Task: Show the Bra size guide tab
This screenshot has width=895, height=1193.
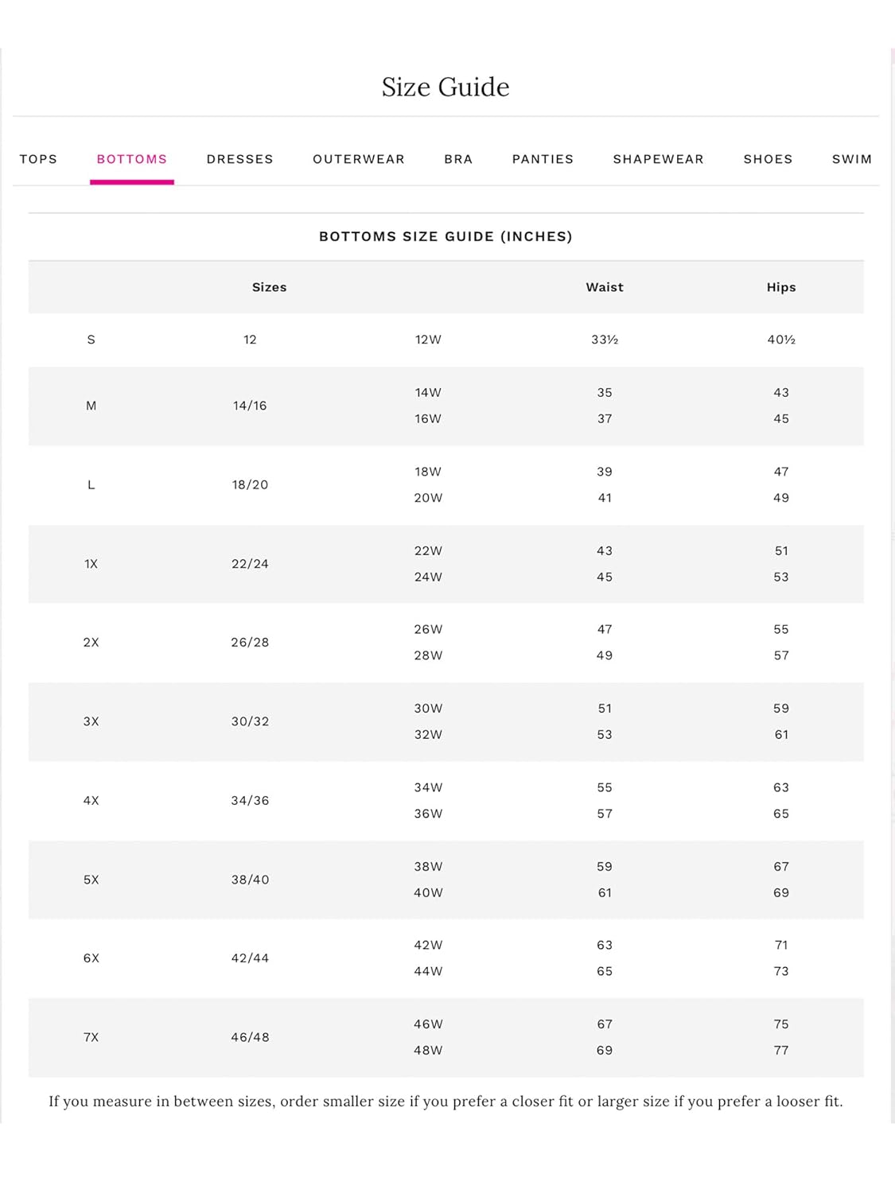Action: (458, 159)
